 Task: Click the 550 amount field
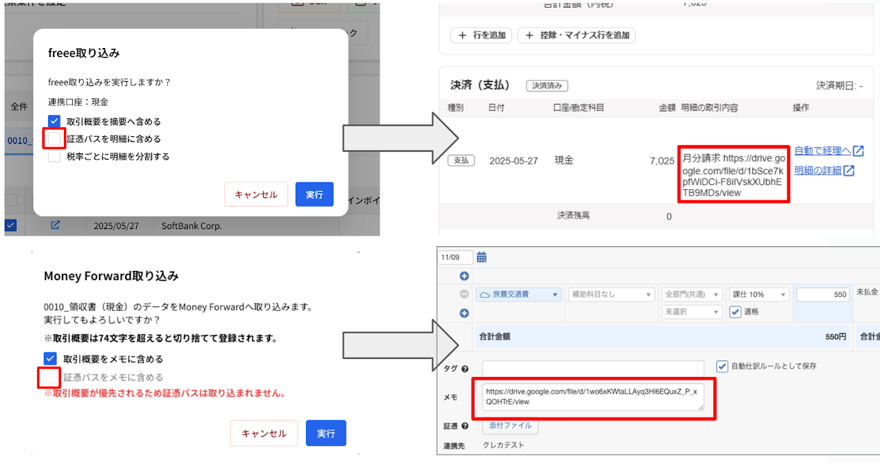click(x=824, y=294)
